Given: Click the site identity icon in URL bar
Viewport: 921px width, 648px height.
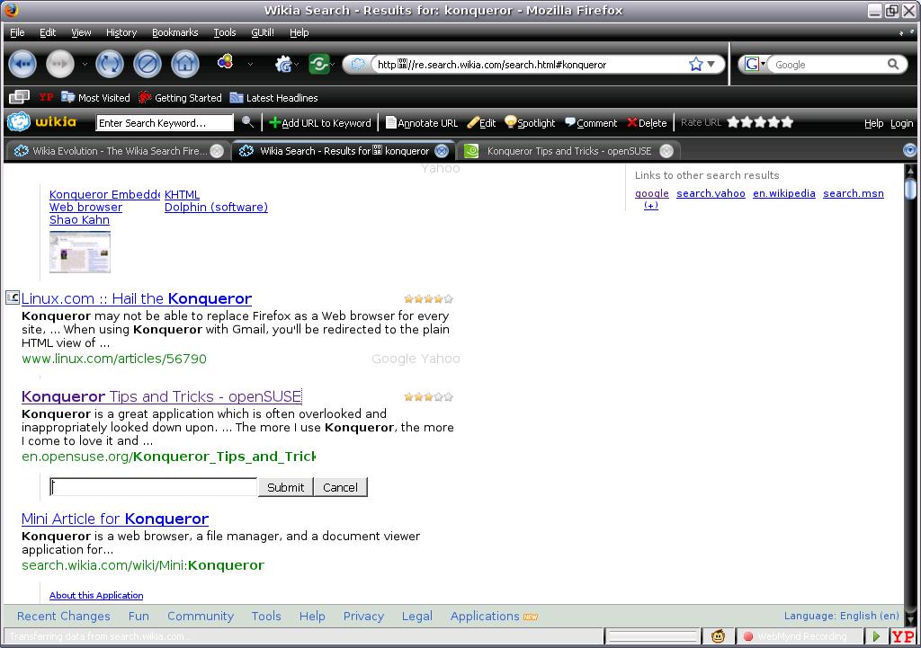Looking at the screenshot, I should (x=358, y=64).
